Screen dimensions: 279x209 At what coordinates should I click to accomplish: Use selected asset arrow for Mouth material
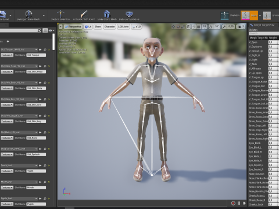(x=40, y=182)
